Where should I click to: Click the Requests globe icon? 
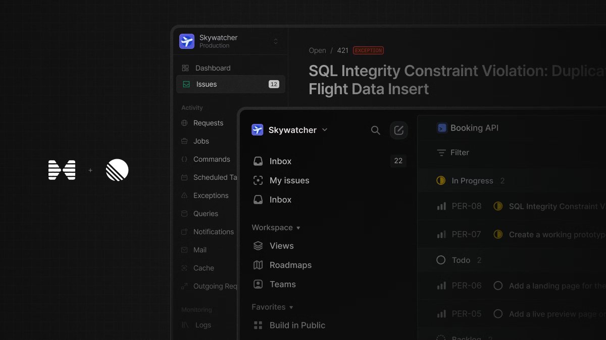pos(184,123)
